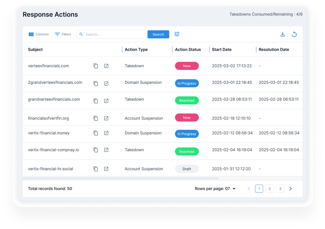Expand Rows per page dropdown

(215, 189)
